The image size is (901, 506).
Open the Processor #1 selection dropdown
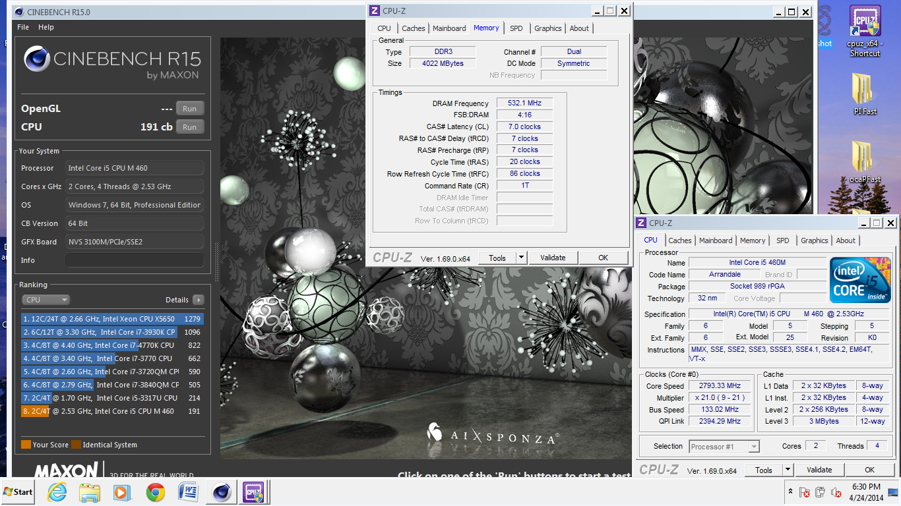pos(724,447)
